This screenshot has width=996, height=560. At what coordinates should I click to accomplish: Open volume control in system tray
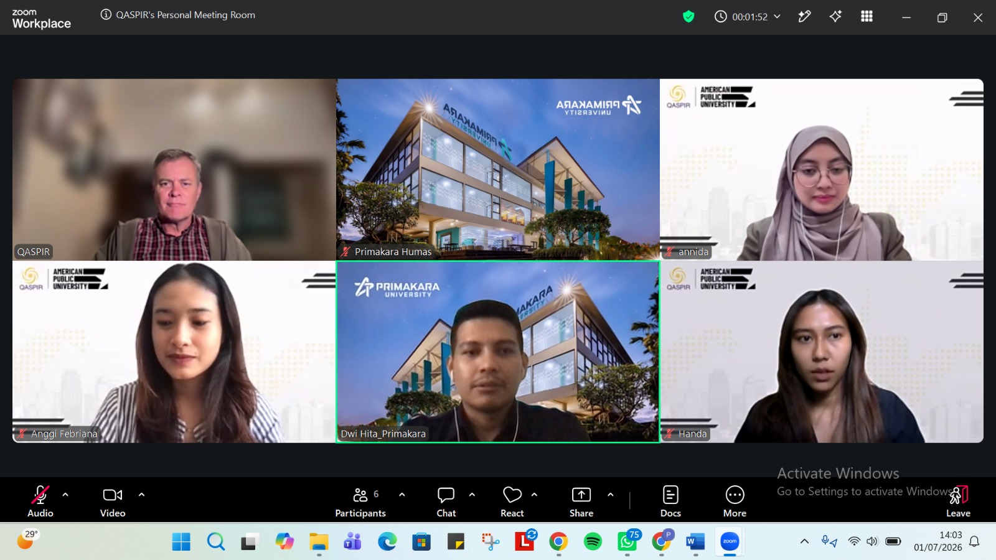872,541
